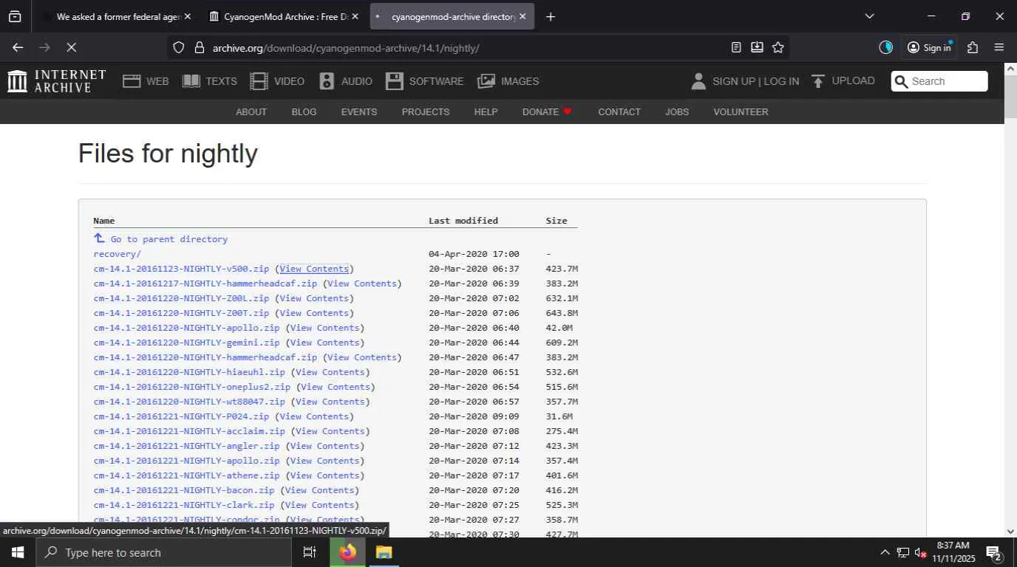Open the AUDIO media section
The width and height of the screenshot is (1017, 567).
click(x=346, y=81)
